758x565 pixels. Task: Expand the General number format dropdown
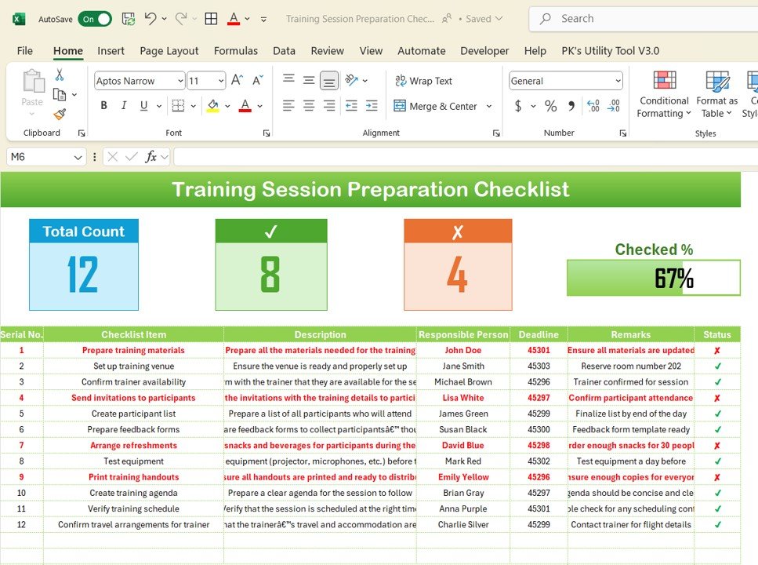point(618,81)
